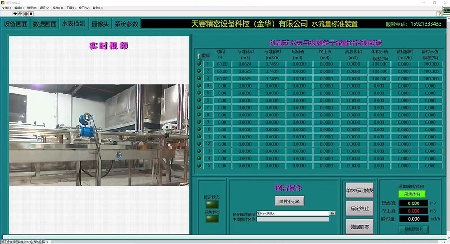The height and width of the screenshot is (244, 450).
Task: Toggle the round LED for row 1
Action: pyautogui.click(x=199, y=64)
